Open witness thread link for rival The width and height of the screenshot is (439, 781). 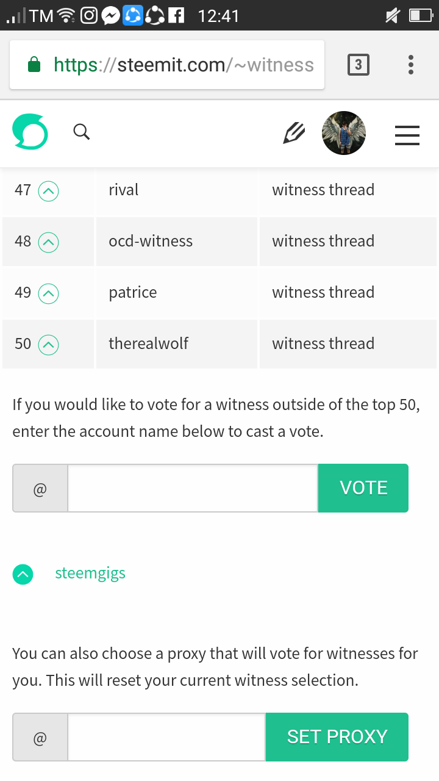[x=323, y=190]
